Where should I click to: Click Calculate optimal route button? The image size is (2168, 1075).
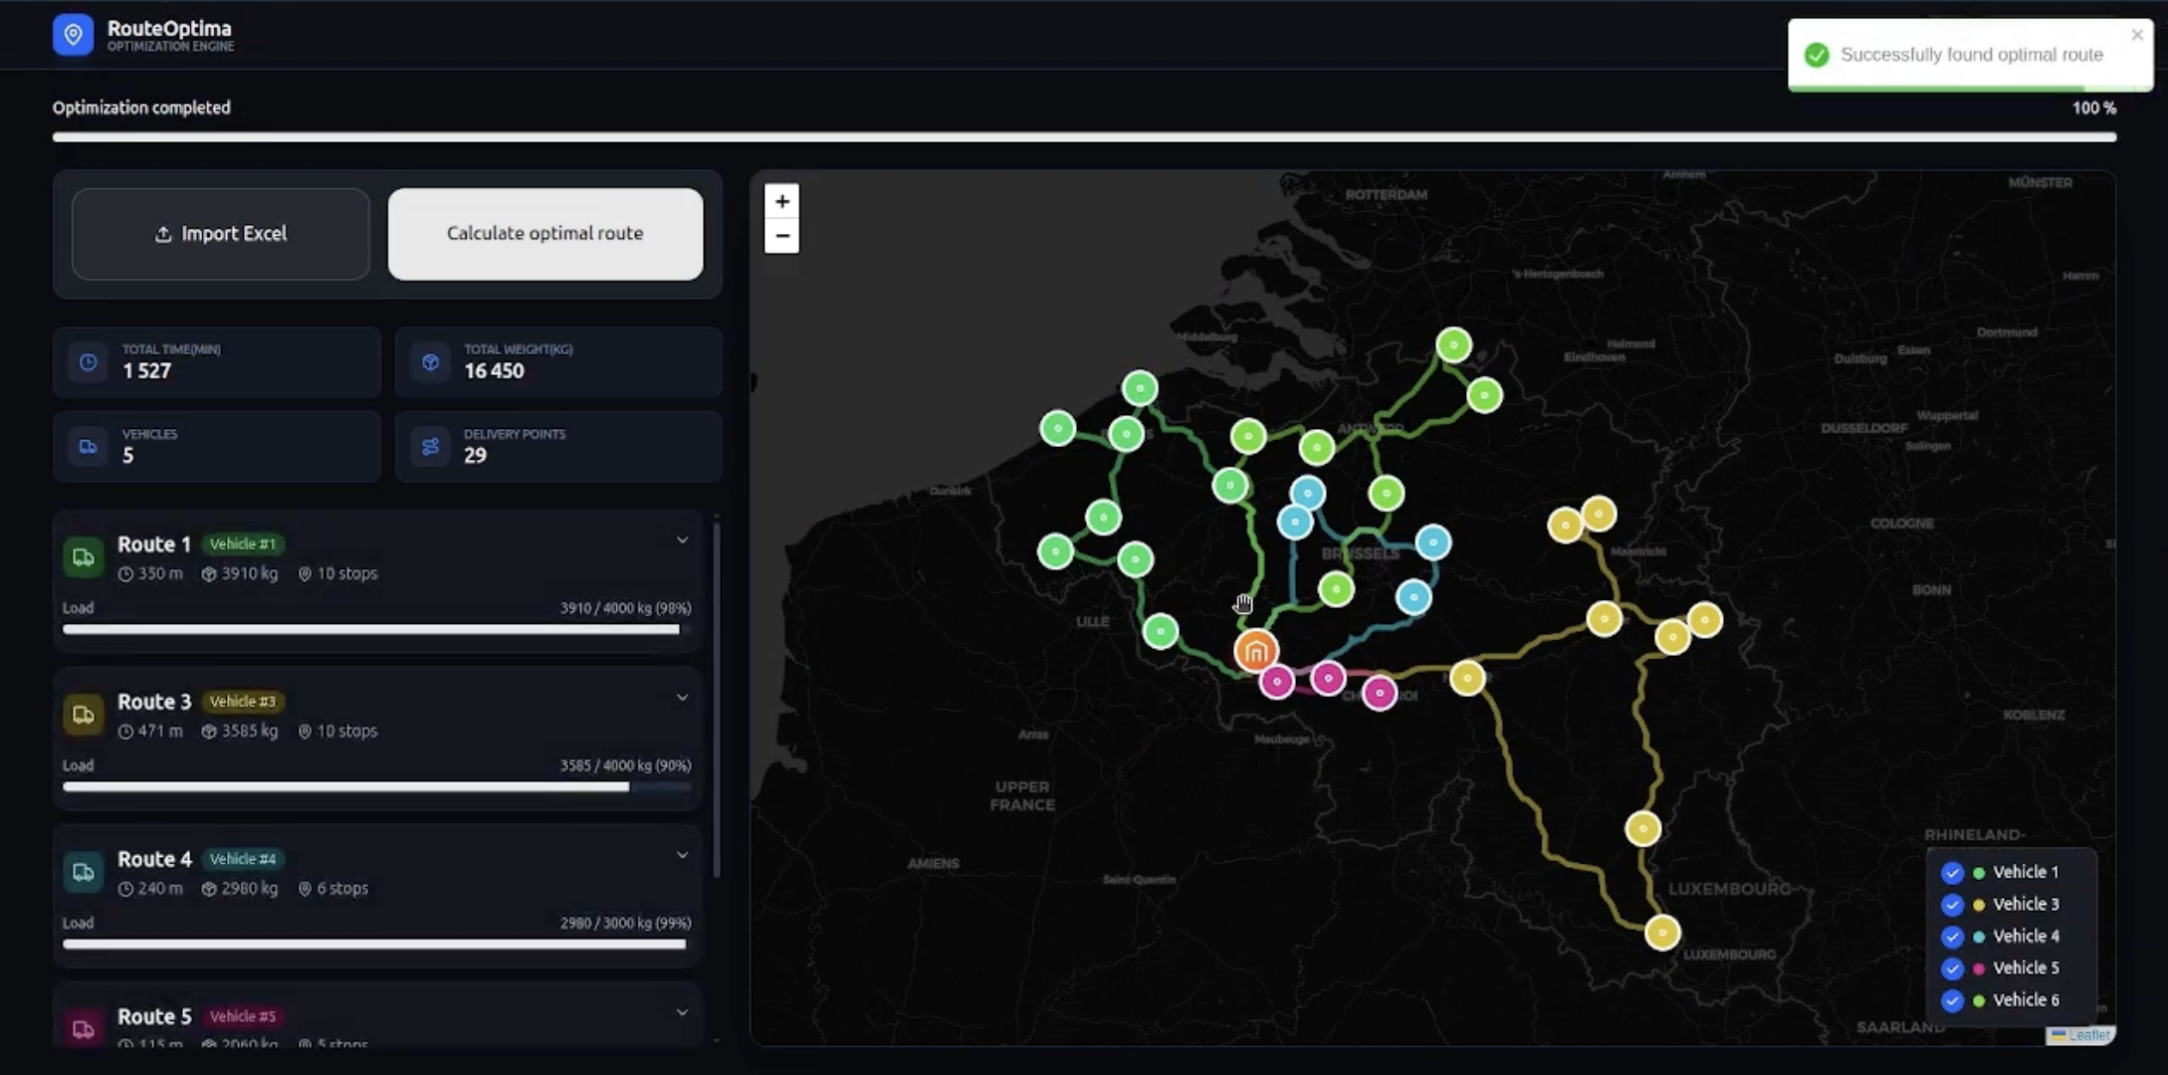544,234
